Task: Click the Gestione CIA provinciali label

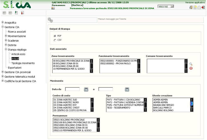Action: click(18, 72)
